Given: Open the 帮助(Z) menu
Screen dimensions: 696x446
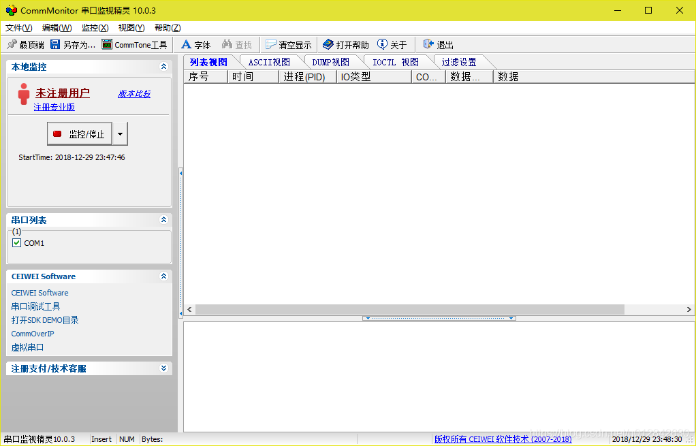Looking at the screenshot, I should [x=168, y=28].
